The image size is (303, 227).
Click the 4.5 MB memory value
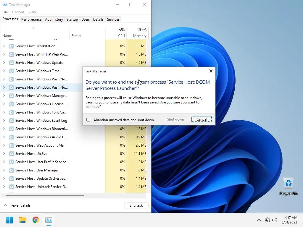141,63
